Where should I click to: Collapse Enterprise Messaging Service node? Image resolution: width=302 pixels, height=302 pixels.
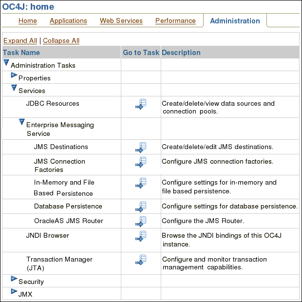click(21, 122)
